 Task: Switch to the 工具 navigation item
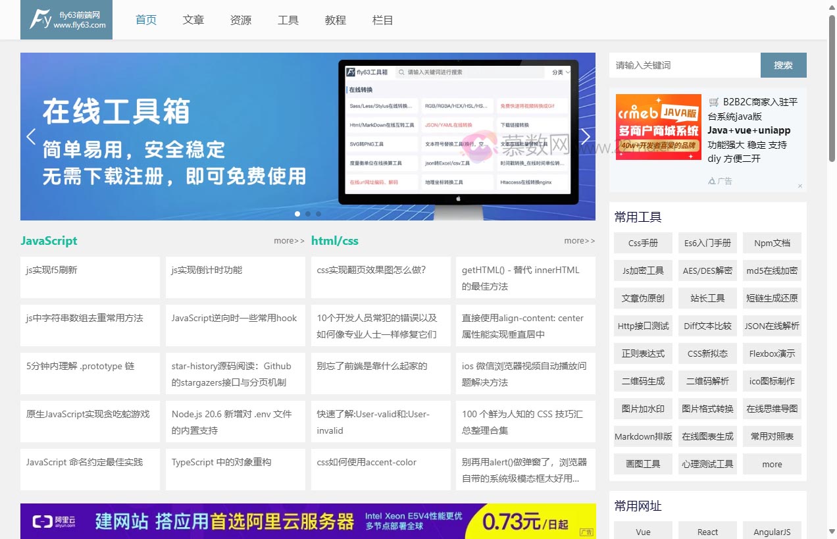pos(288,20)
